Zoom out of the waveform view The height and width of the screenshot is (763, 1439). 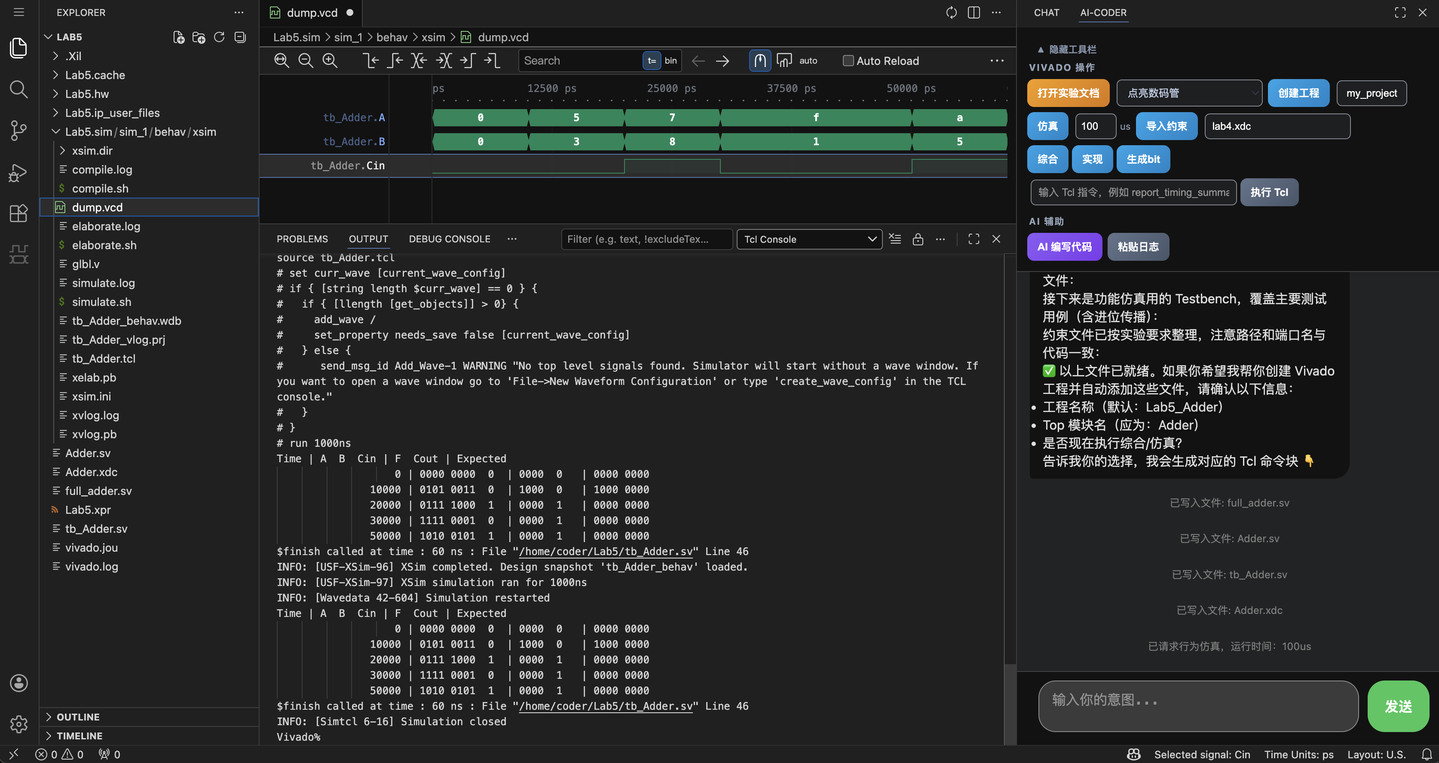pyautogui.click(x=306, y=60)
